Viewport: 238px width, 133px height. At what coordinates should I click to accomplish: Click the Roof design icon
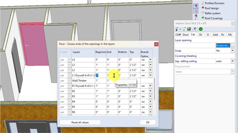[x=203, y=8]
